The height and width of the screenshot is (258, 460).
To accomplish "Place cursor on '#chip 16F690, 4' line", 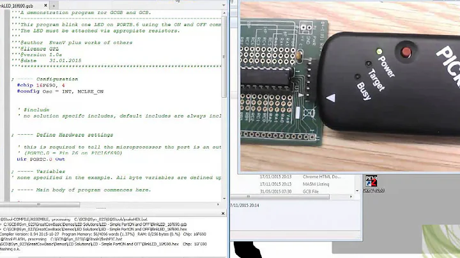I will pyautogui.click(x=41, y=86).
